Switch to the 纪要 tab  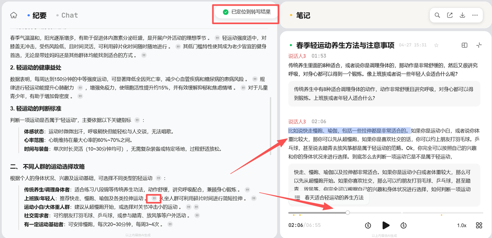point(39,15)
